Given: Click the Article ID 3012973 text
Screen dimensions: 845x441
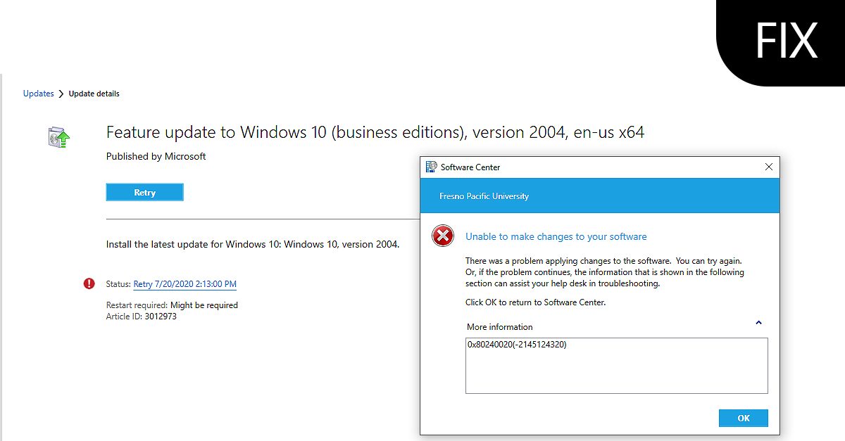Looking at the screenshot, I should 141,317.
